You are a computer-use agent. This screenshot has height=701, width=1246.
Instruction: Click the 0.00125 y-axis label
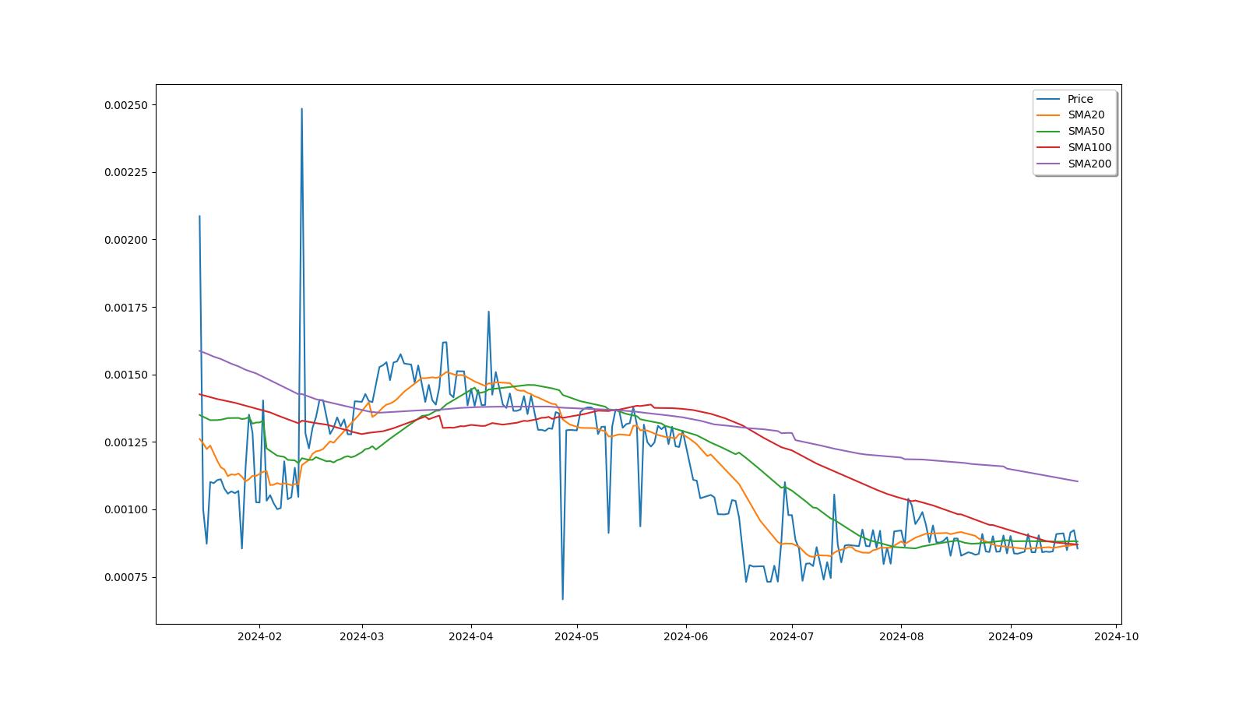point(126,442)
